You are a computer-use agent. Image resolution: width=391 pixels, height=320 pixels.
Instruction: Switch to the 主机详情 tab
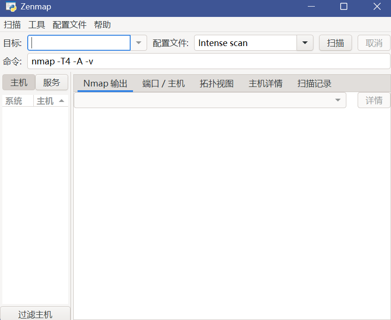click(x=266, y=84)
